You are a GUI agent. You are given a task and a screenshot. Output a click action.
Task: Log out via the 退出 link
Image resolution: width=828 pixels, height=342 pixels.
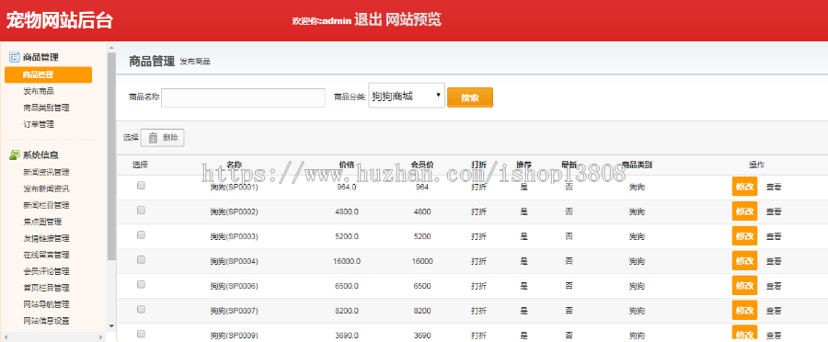click(x=368, y=20)
